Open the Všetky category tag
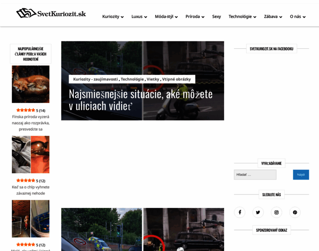Viewport: 319px width, 251px height. (153, 79)
